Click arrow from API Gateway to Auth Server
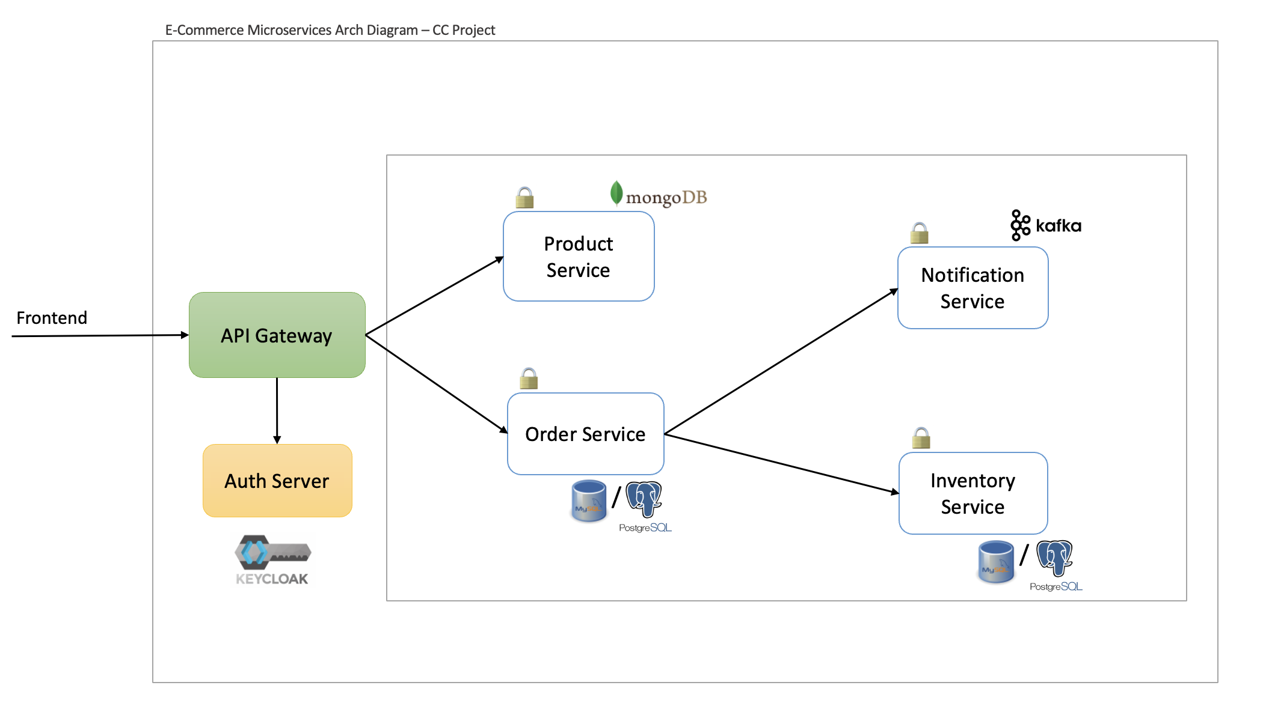This screenshot has height=715, width=1263. point(277,410)
